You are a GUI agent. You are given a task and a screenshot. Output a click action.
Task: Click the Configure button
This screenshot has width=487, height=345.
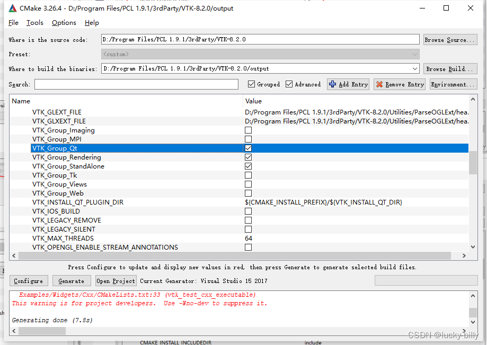29,281
